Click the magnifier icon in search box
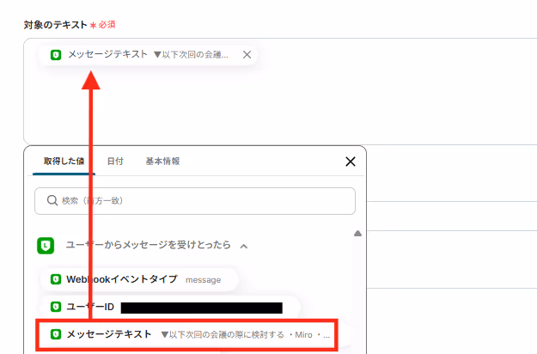 [52, 200]
